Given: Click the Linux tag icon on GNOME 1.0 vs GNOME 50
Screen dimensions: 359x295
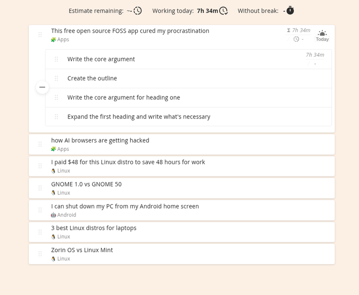Looking at the screenshot, I should click(54, 192).
